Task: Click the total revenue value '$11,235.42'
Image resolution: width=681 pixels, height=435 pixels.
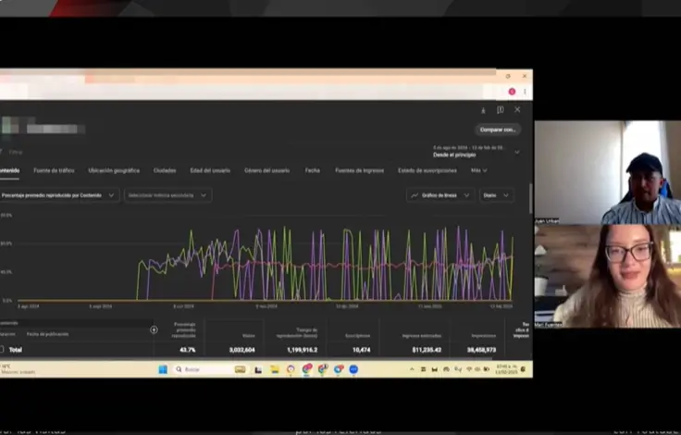Action: tap(427, 350)
